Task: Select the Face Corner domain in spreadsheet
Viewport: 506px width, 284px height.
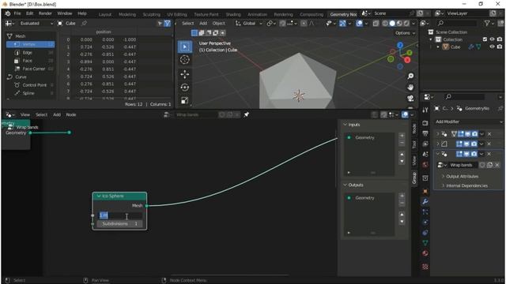Action: (x=33, y=69)
